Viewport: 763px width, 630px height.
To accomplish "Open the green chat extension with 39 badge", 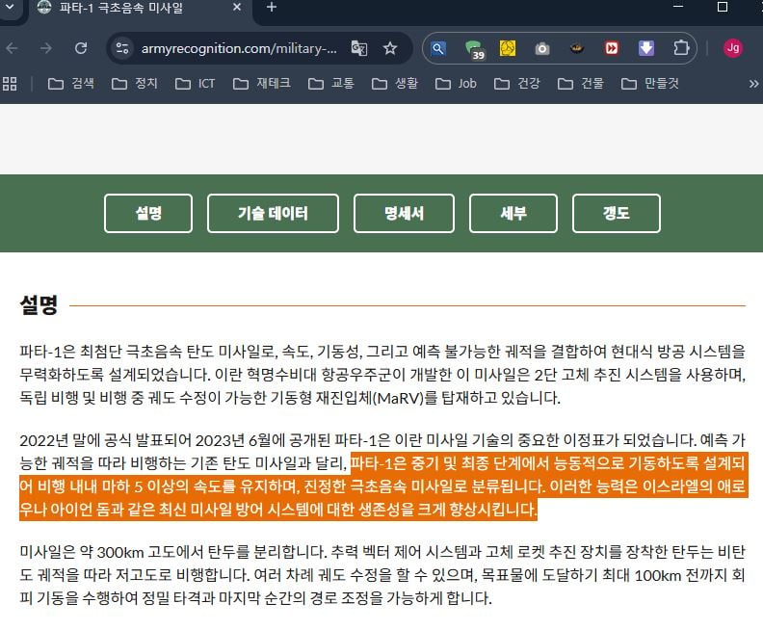I will coord(473,49).
